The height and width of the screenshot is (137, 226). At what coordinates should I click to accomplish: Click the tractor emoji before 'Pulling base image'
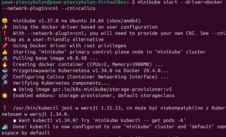(x=5, y=58)
